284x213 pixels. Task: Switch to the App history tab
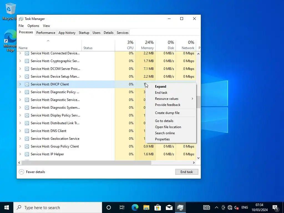point(67,33)
